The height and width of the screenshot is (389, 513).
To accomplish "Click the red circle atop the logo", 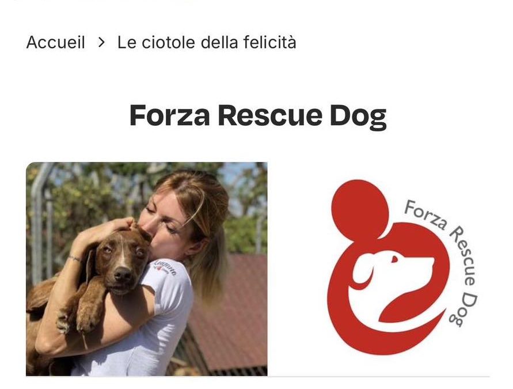I will click(360, 209).
